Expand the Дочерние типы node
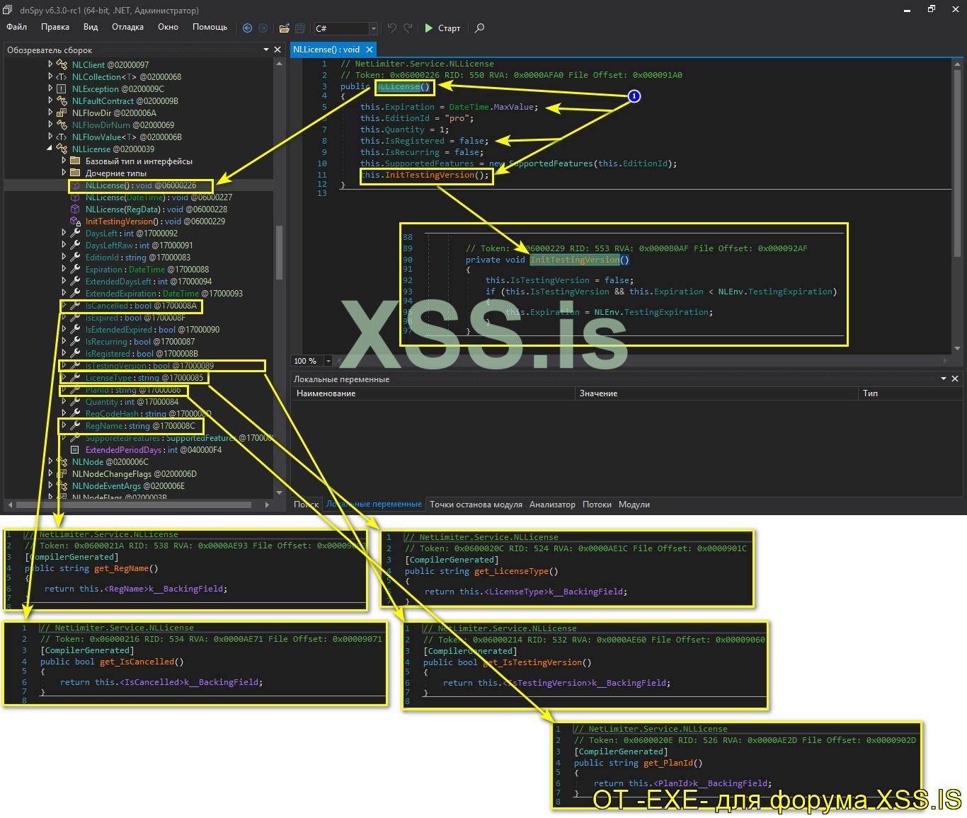Screen dimensions: 967x818 [64, 173]
